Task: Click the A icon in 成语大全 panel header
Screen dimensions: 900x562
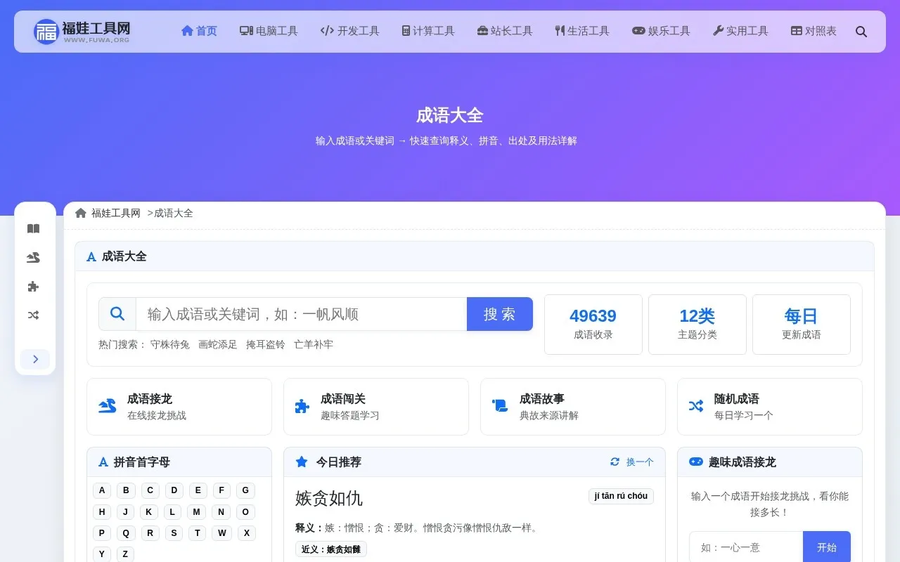Action: coord(91,256)
